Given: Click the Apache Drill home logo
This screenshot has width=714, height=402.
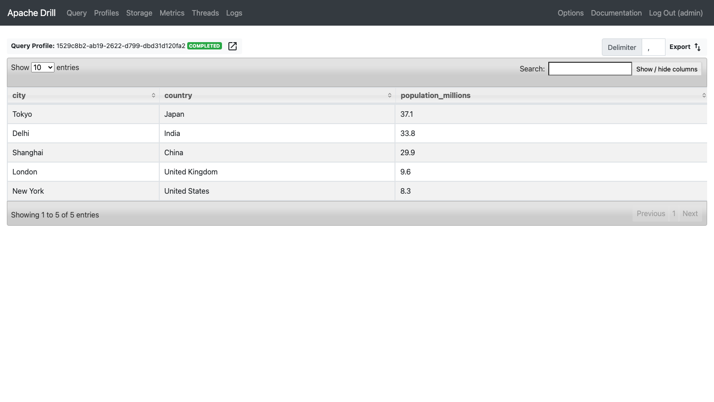Looking at the screenshot, I should 32,13.
